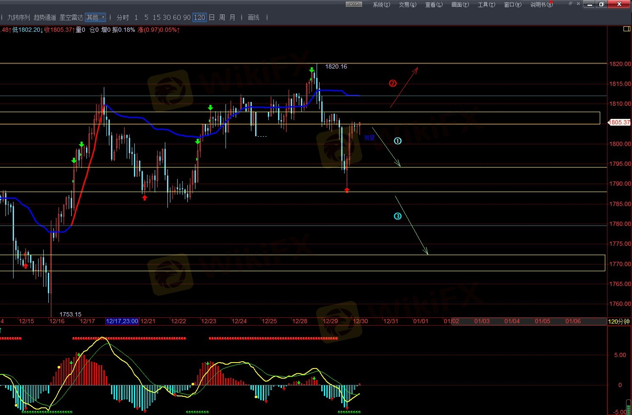Select the 日 daily period
Image resolution: width=632 pixels, height=415 pixels.
click(212, 17)
